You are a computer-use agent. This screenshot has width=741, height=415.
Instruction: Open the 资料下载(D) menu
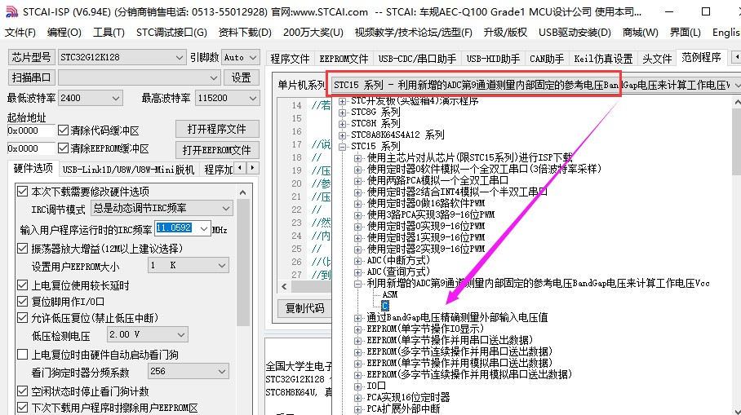(x=245, y=32)
